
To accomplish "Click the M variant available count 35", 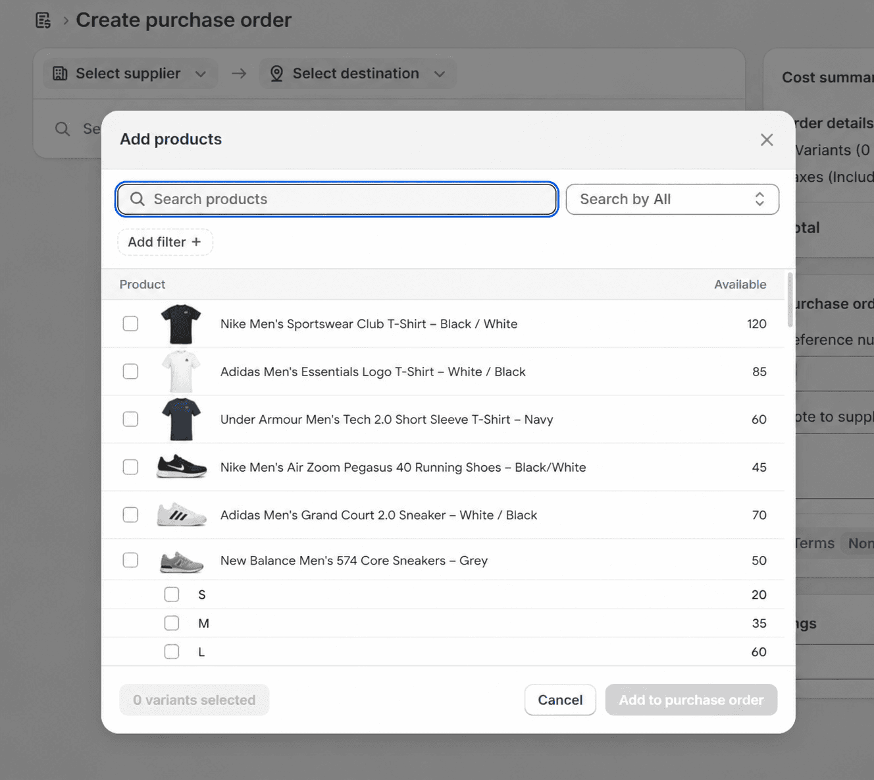I will 759,623.
